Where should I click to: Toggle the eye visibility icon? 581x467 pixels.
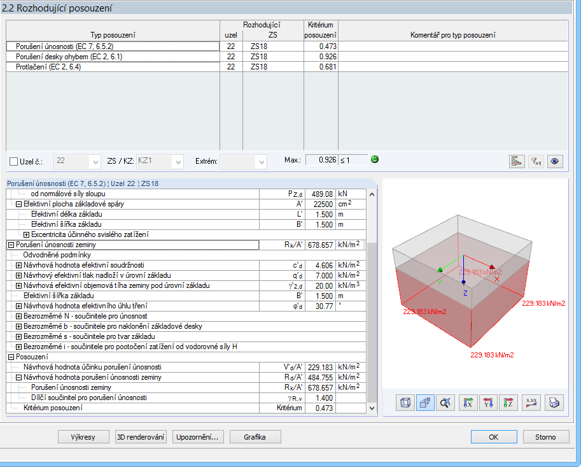[x=555, y=161]
